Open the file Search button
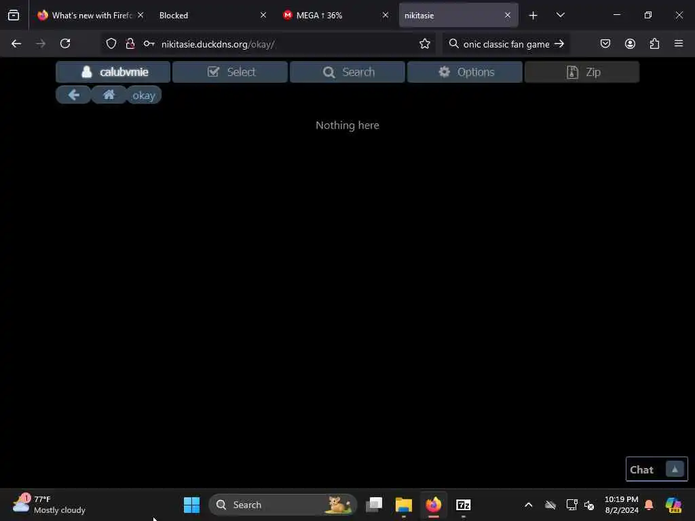 [347, 72]
